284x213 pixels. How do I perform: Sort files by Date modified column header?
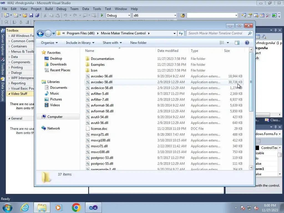pyautogui.click(x=172, y=51)
